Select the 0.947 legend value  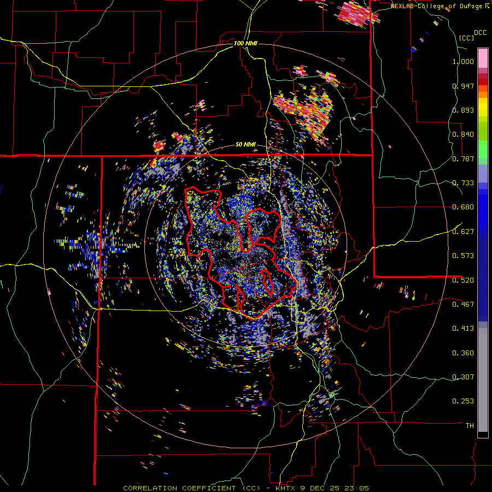coord(463,86)
